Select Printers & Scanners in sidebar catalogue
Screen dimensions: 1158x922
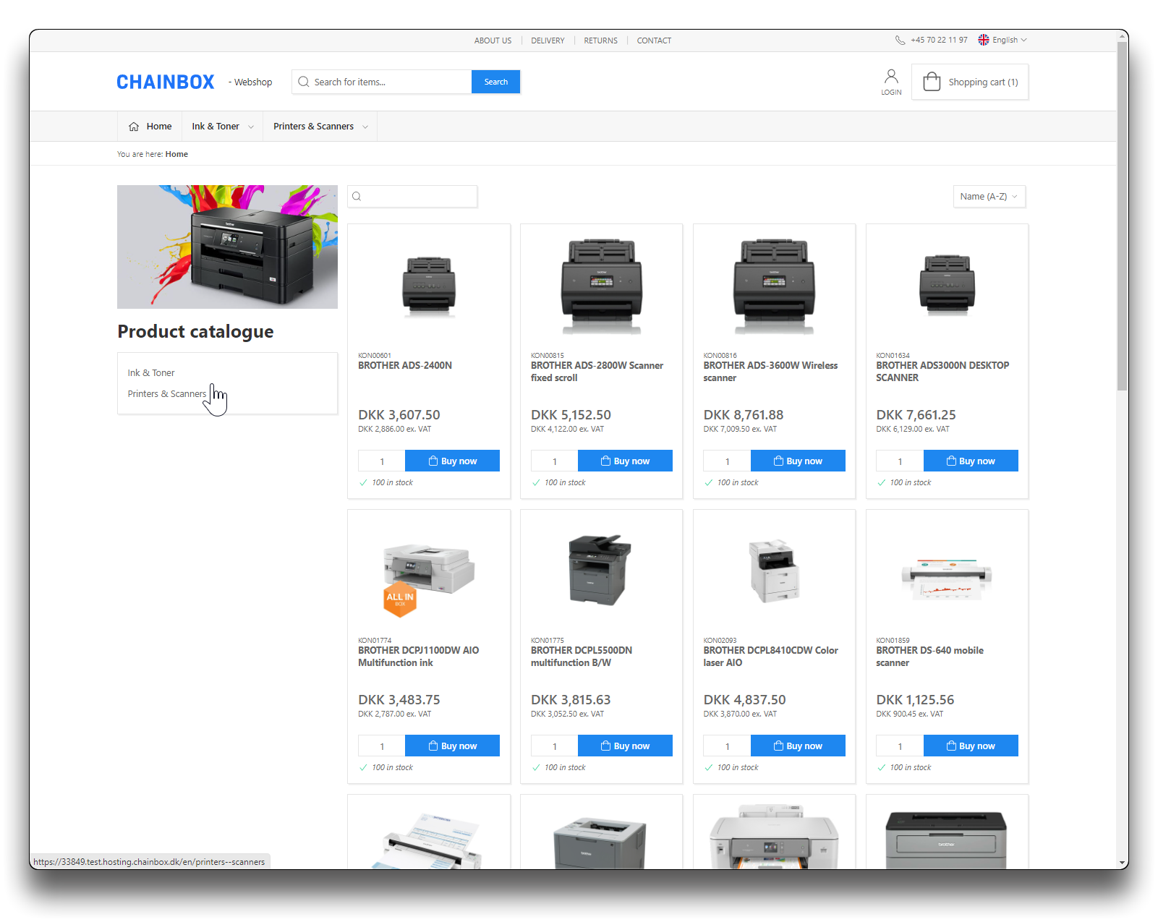coord(167,394)
